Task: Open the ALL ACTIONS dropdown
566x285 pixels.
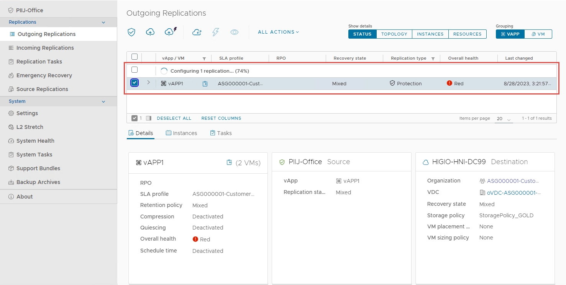Action: pyautogui.click(x=278, y=32)
